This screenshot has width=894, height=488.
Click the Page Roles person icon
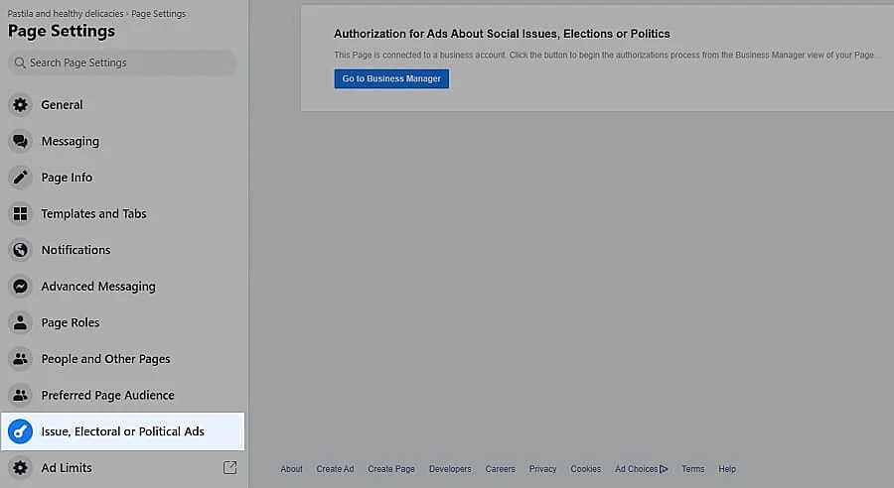pyautogui.click(x=20, y=322)
